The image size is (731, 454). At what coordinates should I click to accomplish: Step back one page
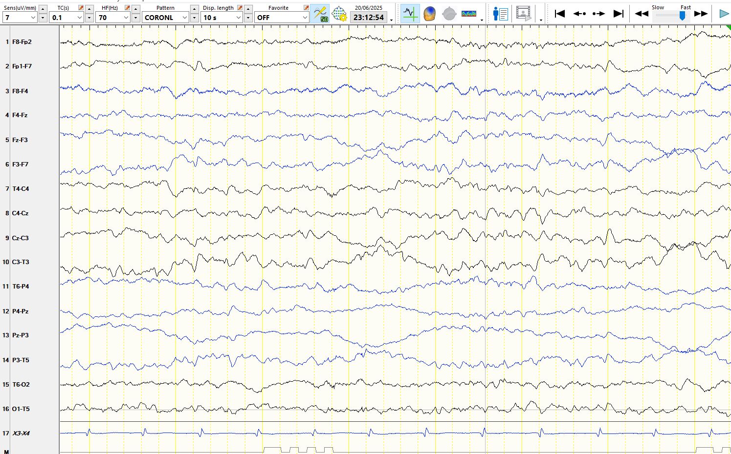click(580, 14)
